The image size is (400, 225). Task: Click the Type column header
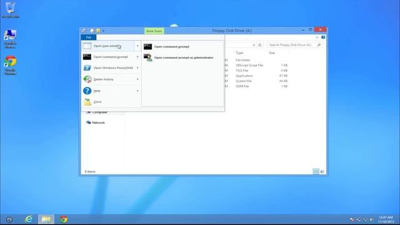pos(239,52)
